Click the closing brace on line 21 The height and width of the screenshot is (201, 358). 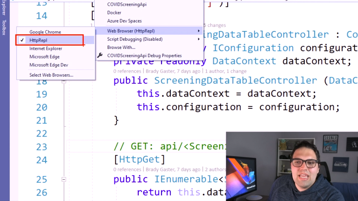coord(116,120)
